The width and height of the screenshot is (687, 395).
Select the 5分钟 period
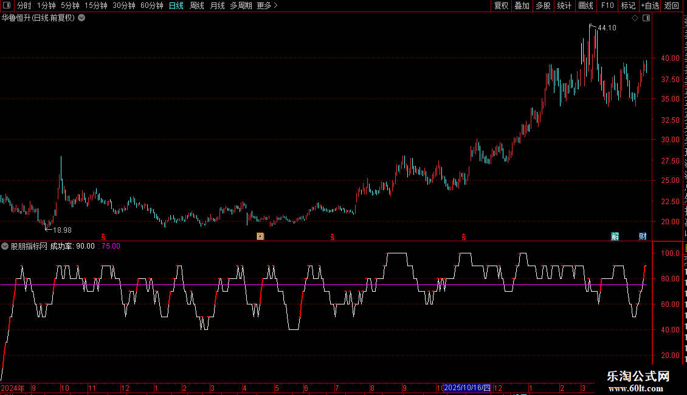(70, 5)
